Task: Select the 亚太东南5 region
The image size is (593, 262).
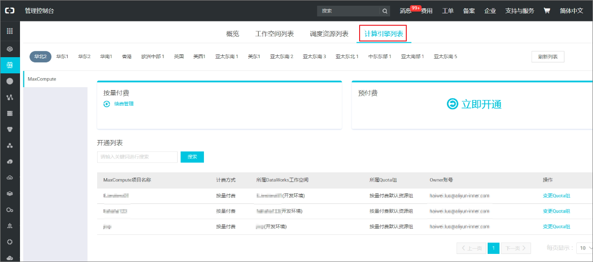Action: pyautogui.click(x=445, y=57)
